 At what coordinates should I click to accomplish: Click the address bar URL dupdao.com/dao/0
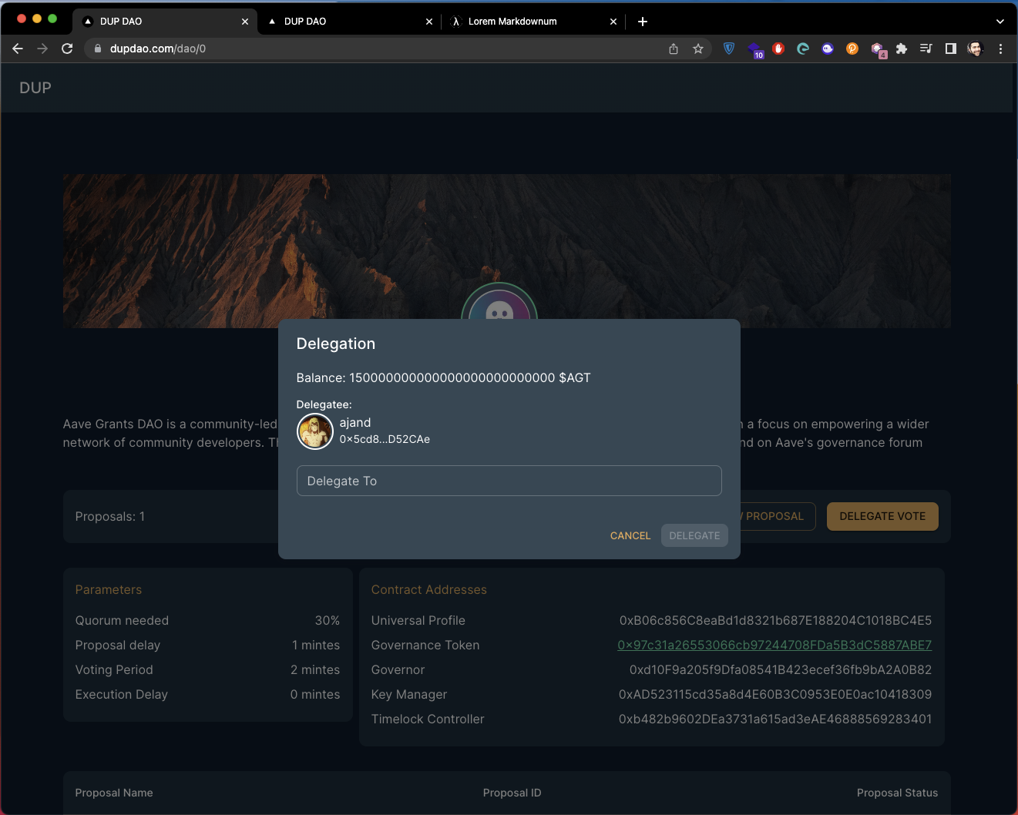[x=158, y=49]
